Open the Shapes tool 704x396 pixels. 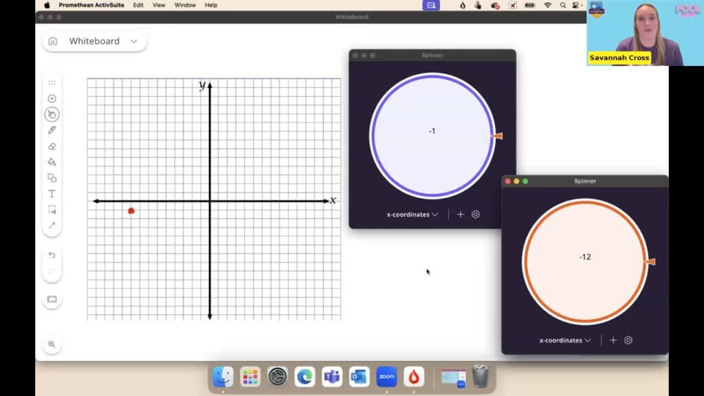(52, 178)
